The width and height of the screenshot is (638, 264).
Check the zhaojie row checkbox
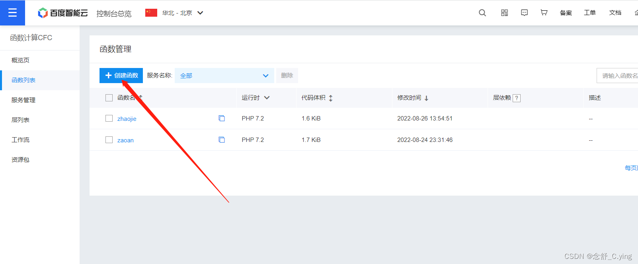109,118
